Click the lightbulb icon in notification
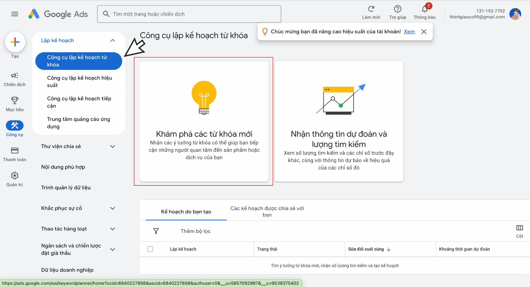 [x=265, y=31]
